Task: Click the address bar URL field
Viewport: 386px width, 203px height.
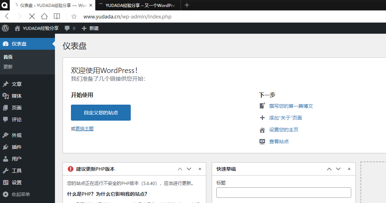Action: pyautogui.click(x=127, y=17)
